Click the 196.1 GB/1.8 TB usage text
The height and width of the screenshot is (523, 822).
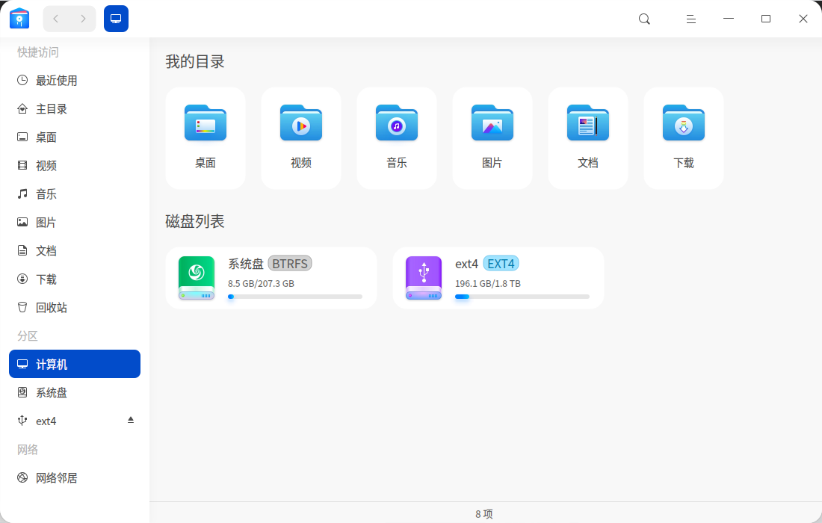pyautogui.click(x=488, y=283)
